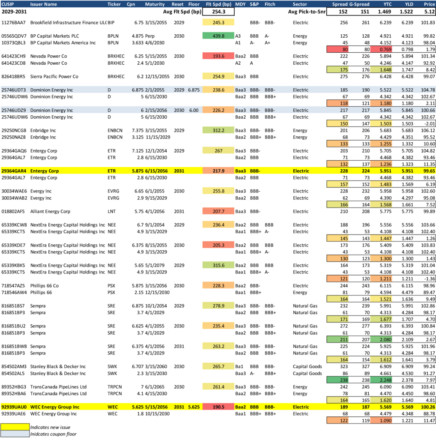
Task: Click the Flt Spd (bp) column header
Action: pyautogui.click(x=218, y=4)
